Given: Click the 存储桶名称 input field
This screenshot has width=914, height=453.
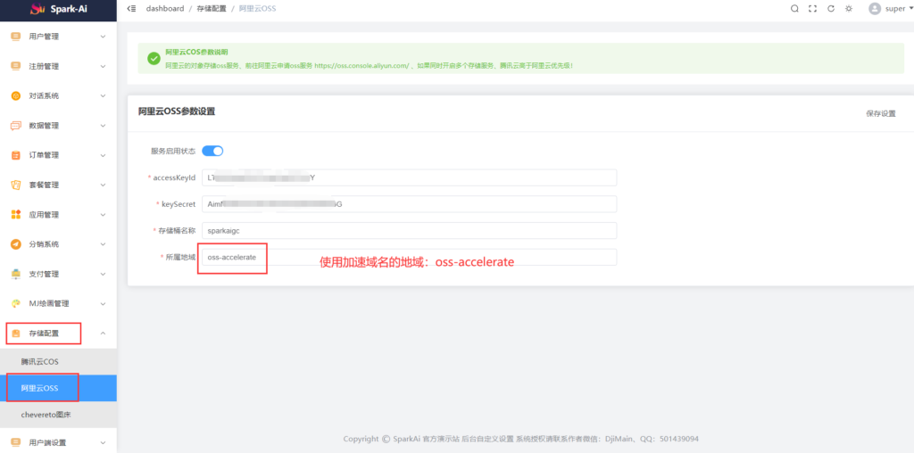Looking at the screenshot, I should pyautogui.click(x=409, y=231).
